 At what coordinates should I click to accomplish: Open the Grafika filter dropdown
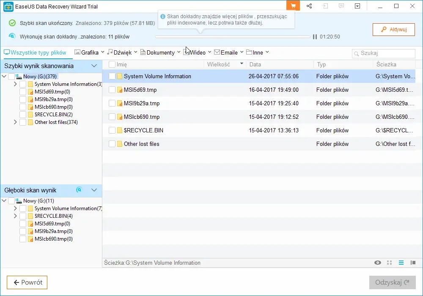tap(89, 52)
